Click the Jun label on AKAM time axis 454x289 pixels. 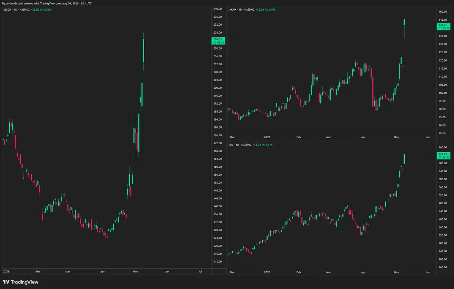pos(428,137)
